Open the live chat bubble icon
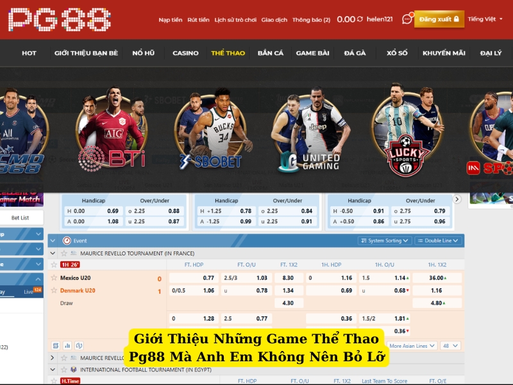Viewport: 513px width, 385px height. pos(407,19)
